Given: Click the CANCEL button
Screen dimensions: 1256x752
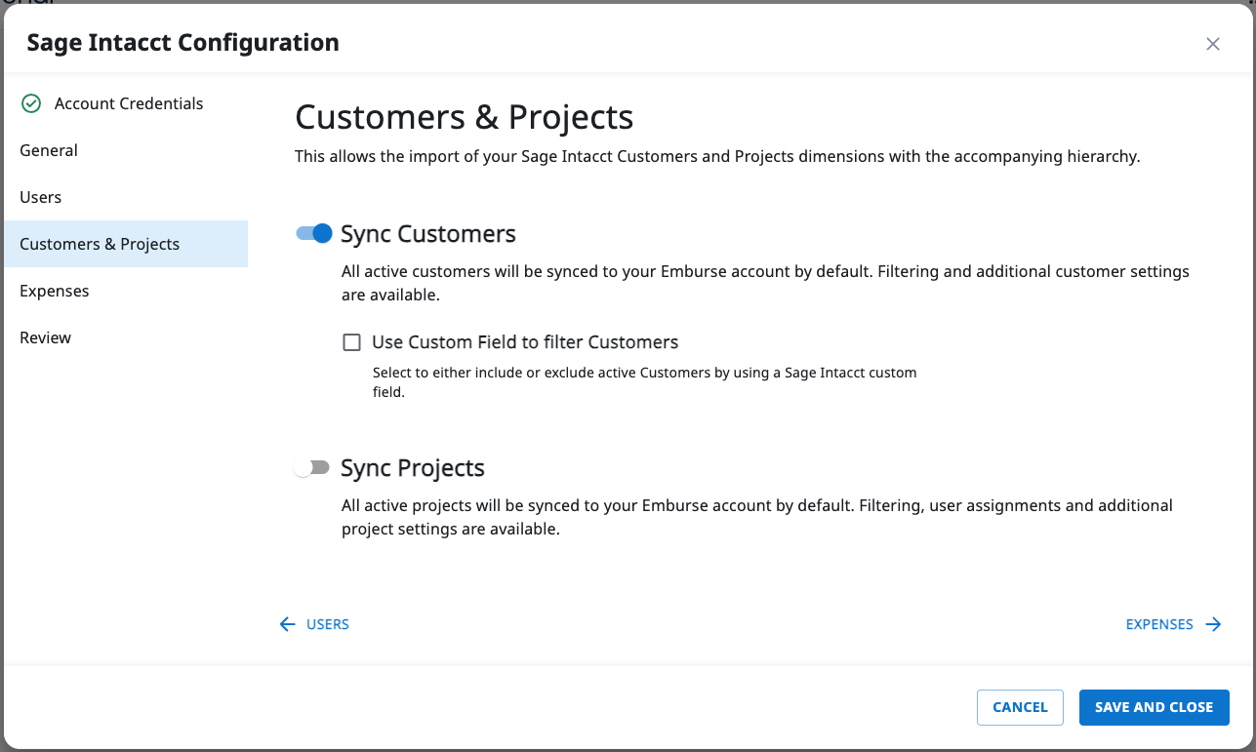Looking at the screenshot, I should tap(1020, 707).
